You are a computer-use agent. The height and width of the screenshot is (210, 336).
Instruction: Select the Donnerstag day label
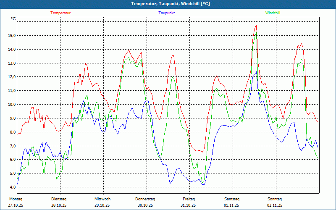point(145,199)
